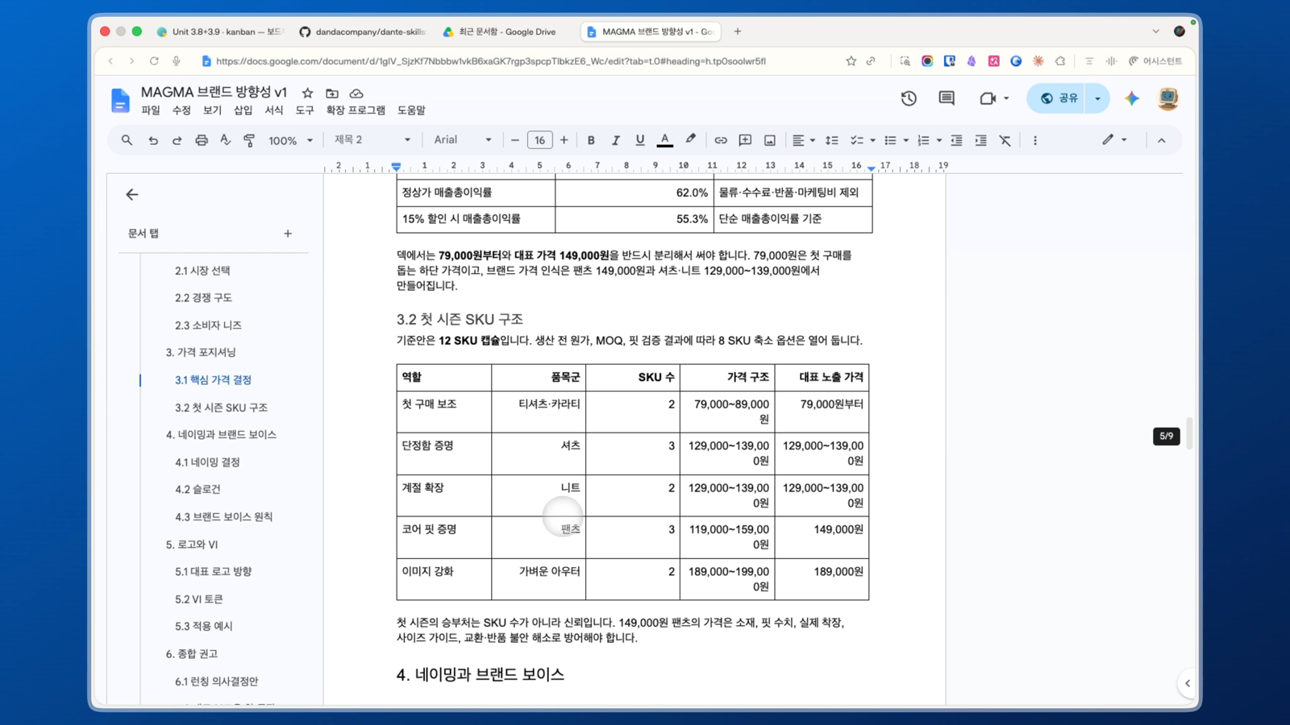Open the paragraph style dropdown
The width and height of the screenshot is (1290, 725).
372,140
